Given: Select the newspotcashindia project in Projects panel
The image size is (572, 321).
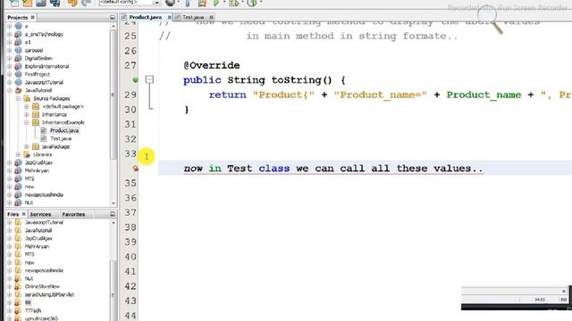Looking at the screenshot, I should point(44,194).
